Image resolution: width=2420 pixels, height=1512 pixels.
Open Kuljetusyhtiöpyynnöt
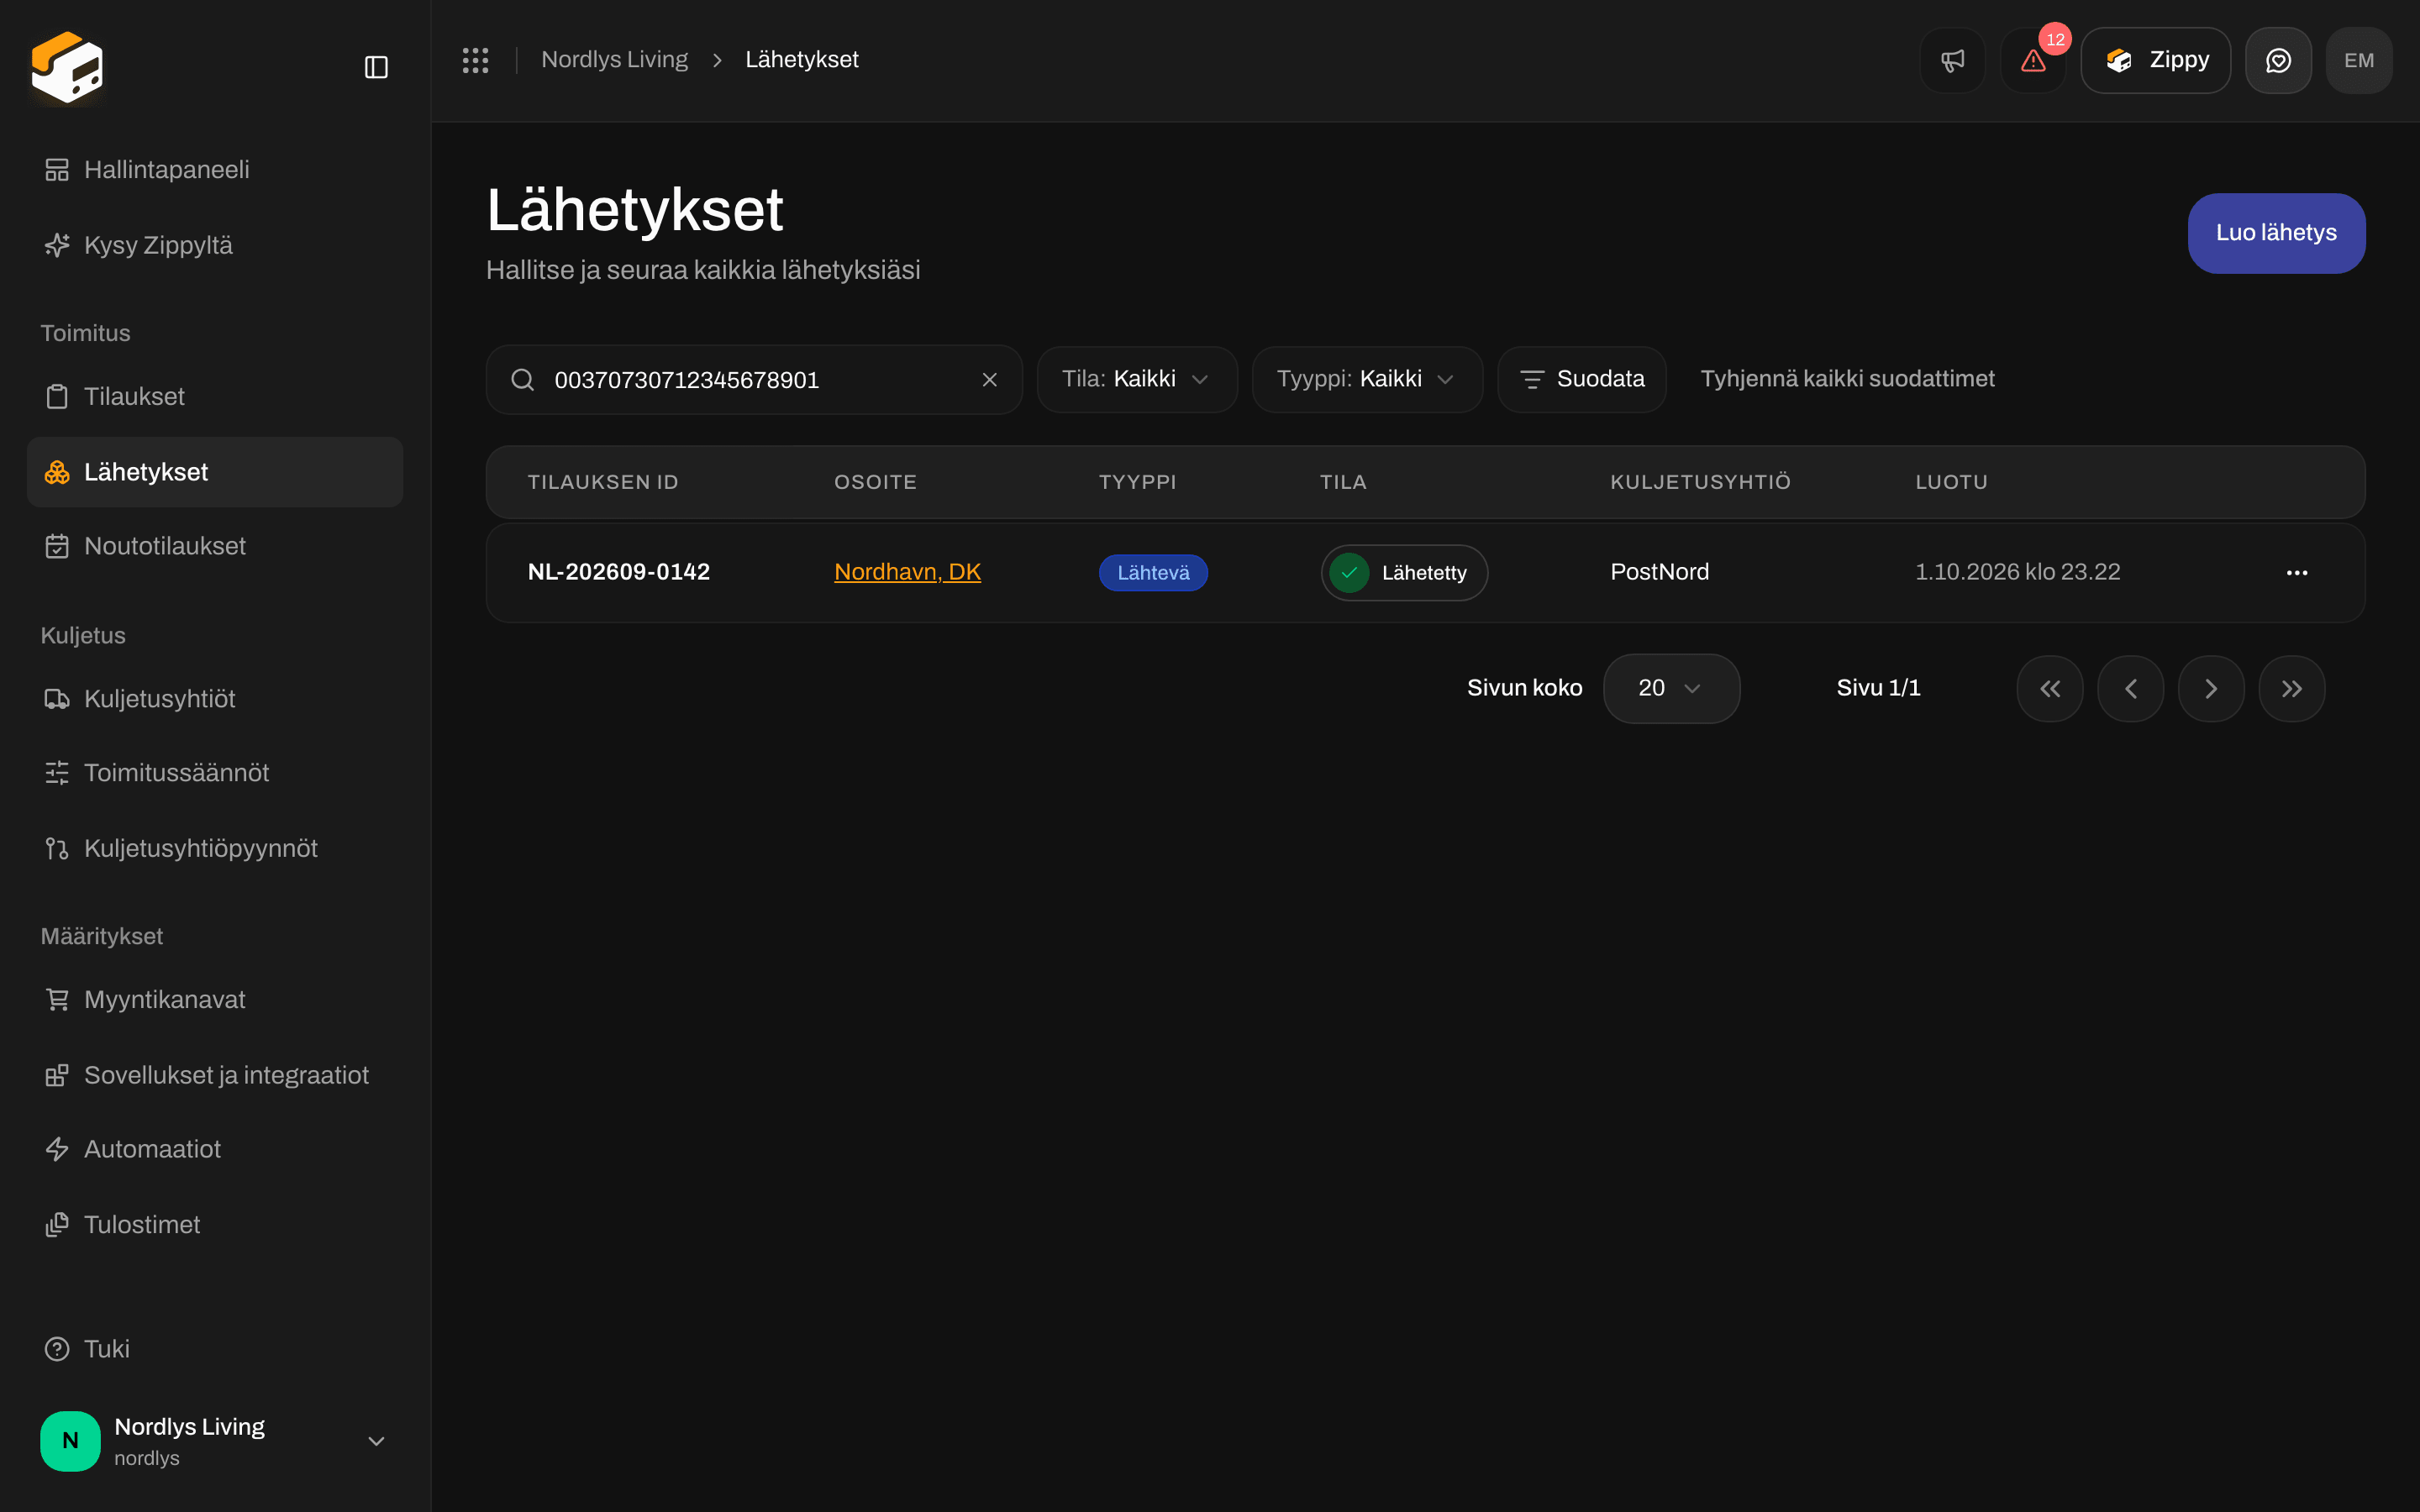pyautogui.click(x=215, y=848)
